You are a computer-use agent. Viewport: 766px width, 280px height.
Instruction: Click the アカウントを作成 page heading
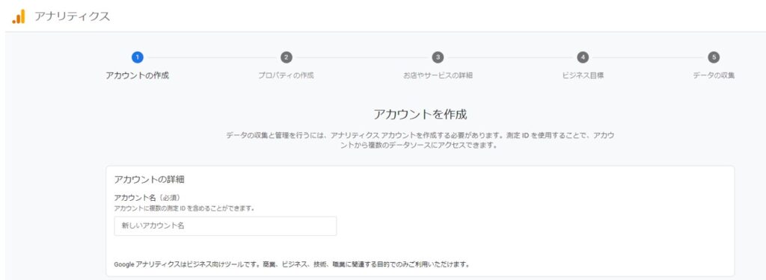420,115
